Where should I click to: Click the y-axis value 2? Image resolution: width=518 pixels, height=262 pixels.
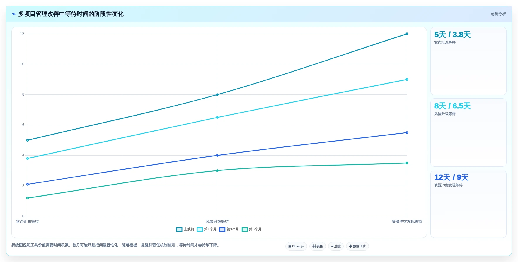23,186
